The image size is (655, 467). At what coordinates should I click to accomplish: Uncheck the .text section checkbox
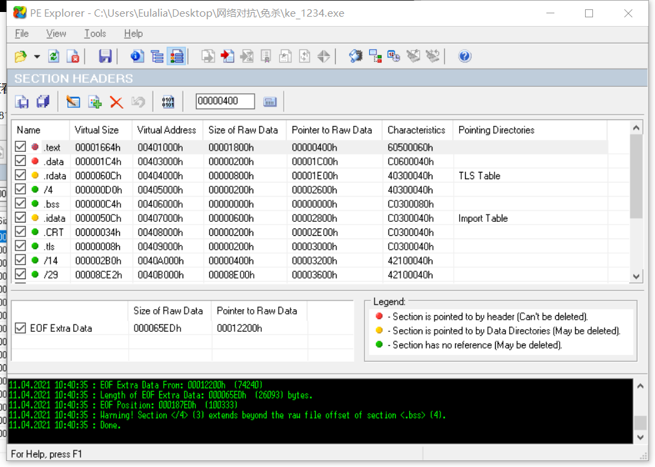21,147
